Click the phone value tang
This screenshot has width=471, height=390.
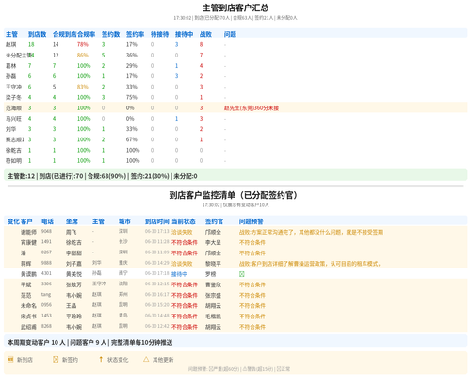tap(46, 294)
